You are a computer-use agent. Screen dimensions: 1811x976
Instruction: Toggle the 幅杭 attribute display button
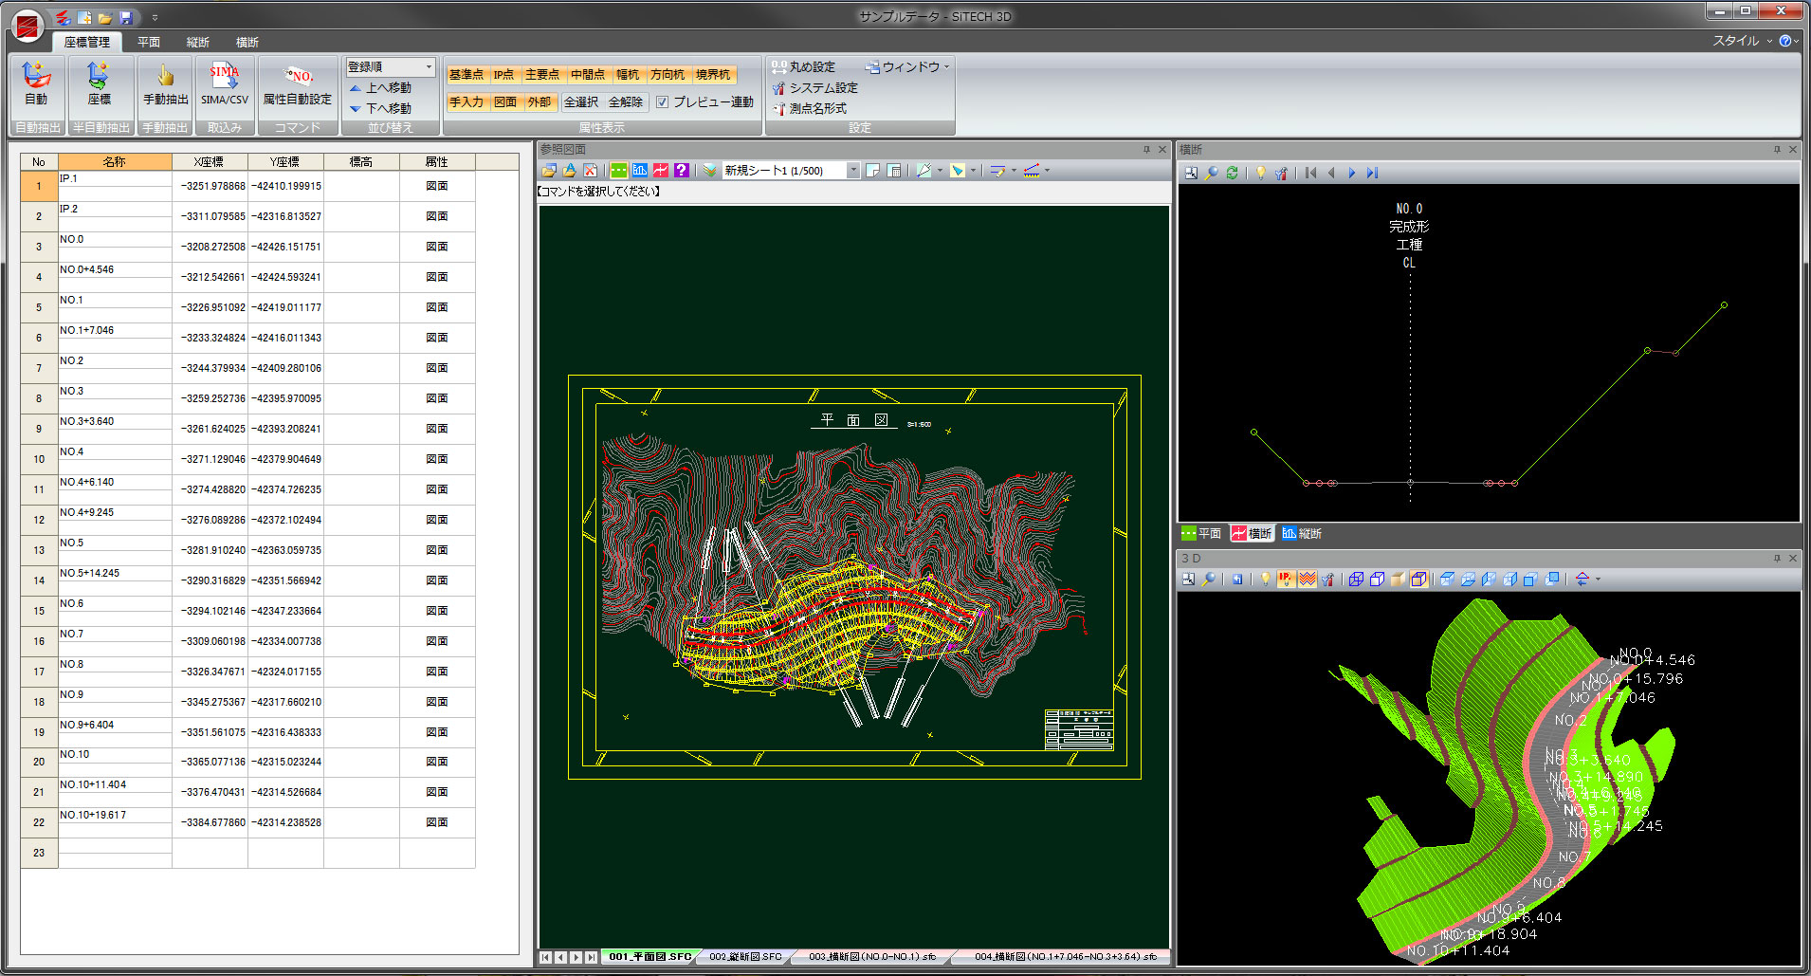(629, 74)
